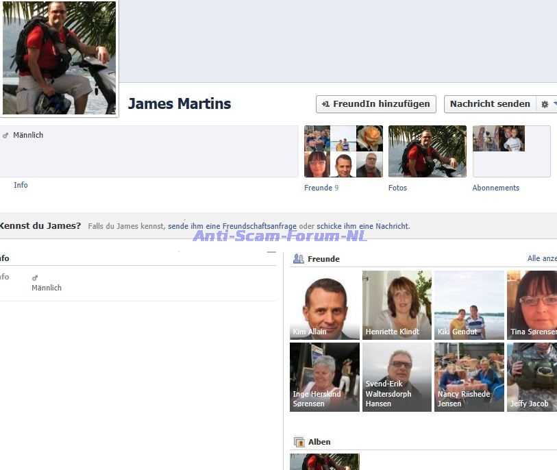Open the large profile picture of James Martins
This screenshot has height=470, width=557.
tap(59, 58)
